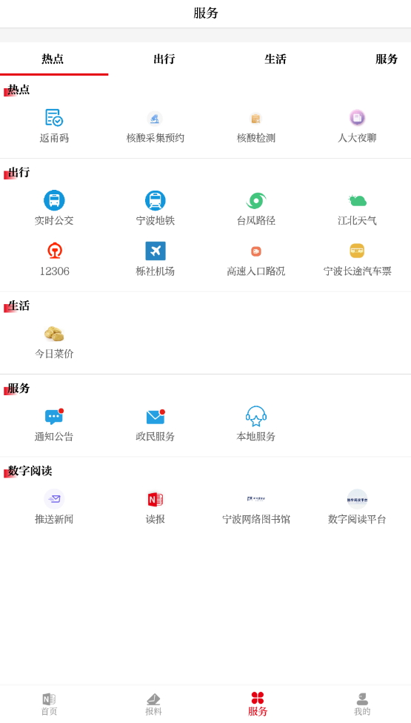Select the 服务 tab at top right
Viewport: 411px width, 723px height.
coord(387,59)
